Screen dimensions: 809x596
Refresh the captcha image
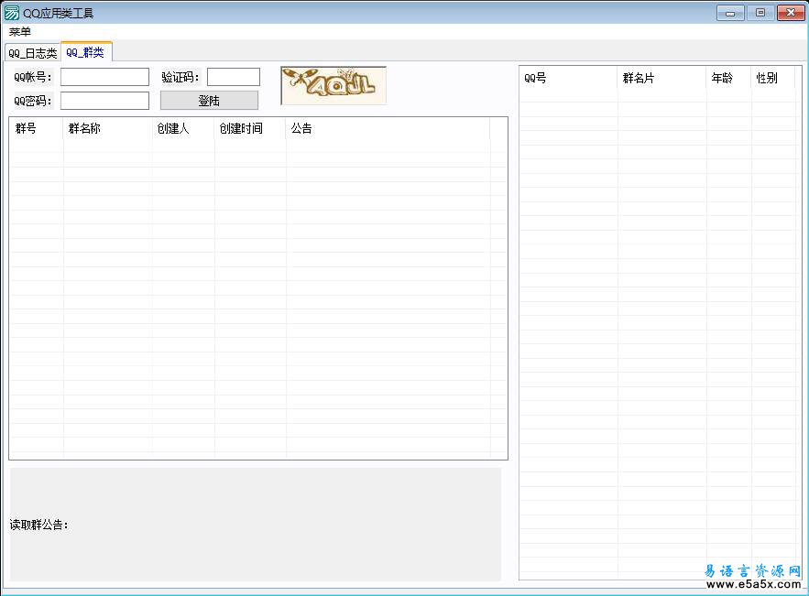pyautogui.click(x=333, y=85)
